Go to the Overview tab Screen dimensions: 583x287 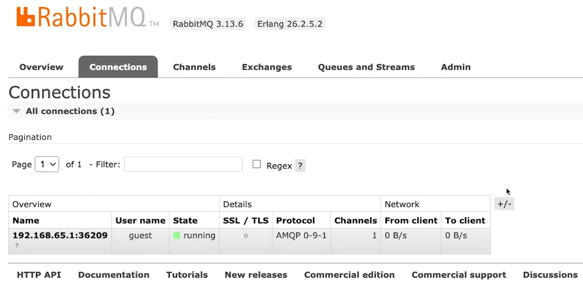coord(41,67)
